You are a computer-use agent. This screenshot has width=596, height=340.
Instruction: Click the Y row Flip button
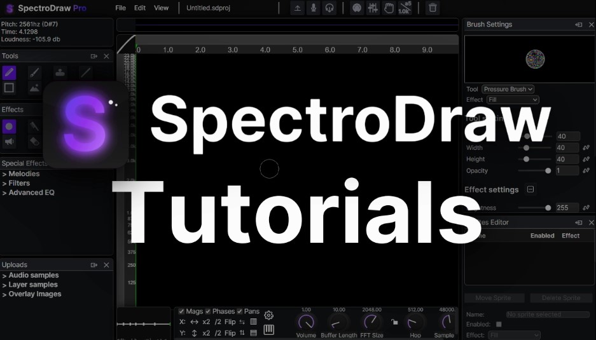pos(230,333)
